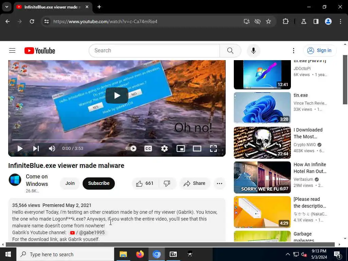Viewport: 348px width, 261px height.
Task: View site information icon in address bar
Action: click(x=46, y=21)
